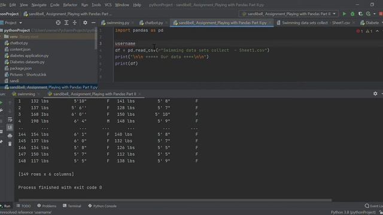
Task: Open the TODO tool window
Action: [x=23, y=206]
